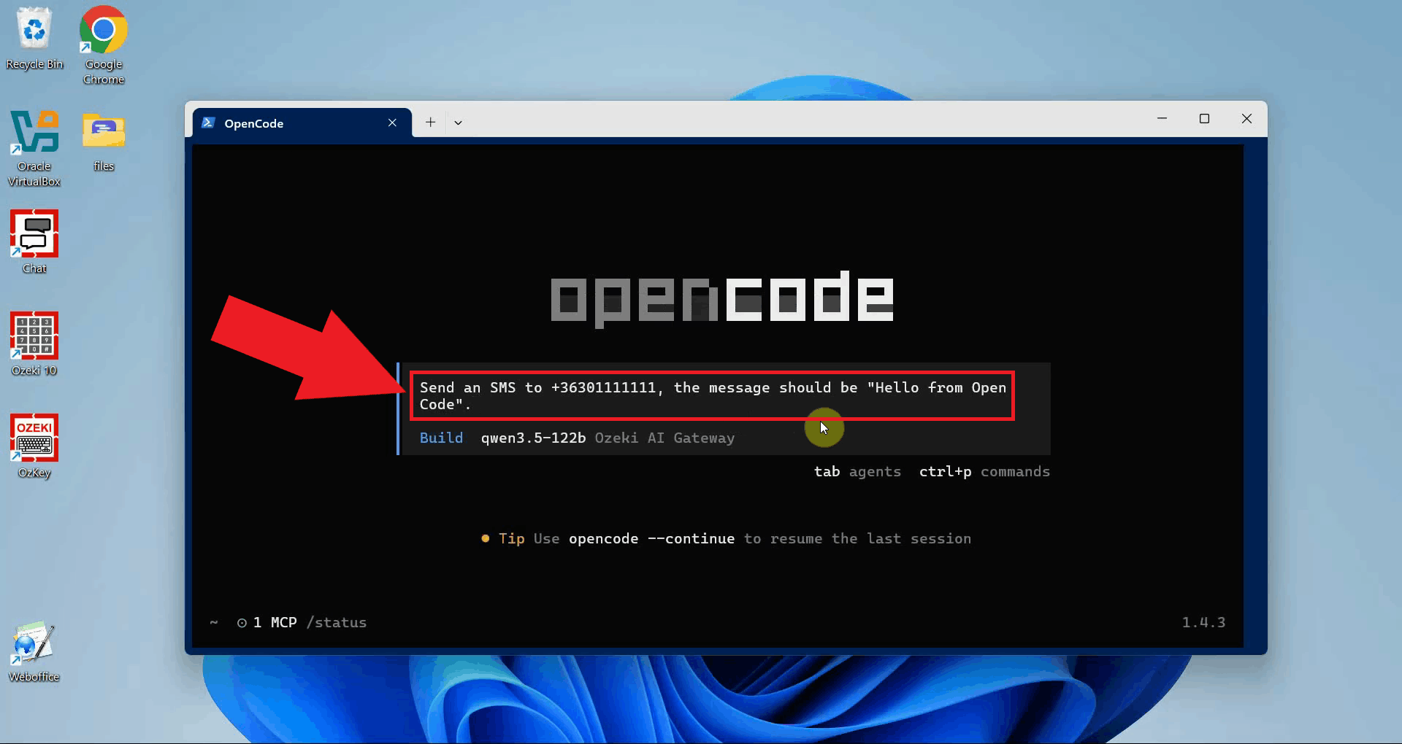Select the Oracle VirtualBox desktop shortcut
This screenshot has width=1402, height=744.
point(34,148)
